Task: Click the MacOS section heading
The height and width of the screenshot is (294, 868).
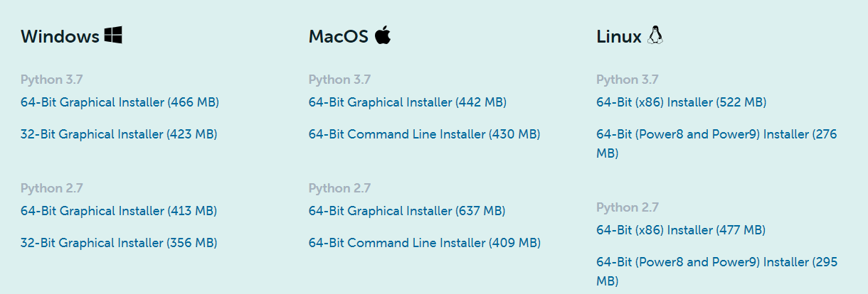Action: [350, 36]
